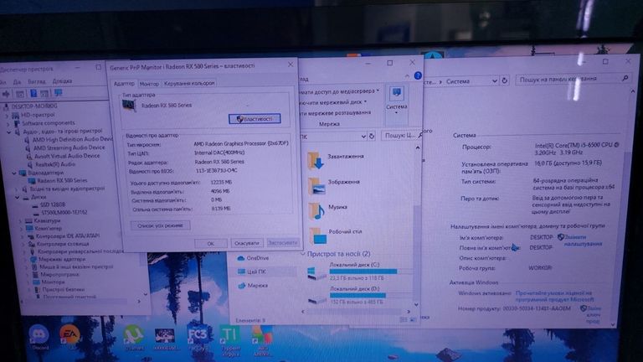Select ST500LM000-1EJ162 disk entry
The width and height of the screenshot is (643, 362).
[64, 213]
